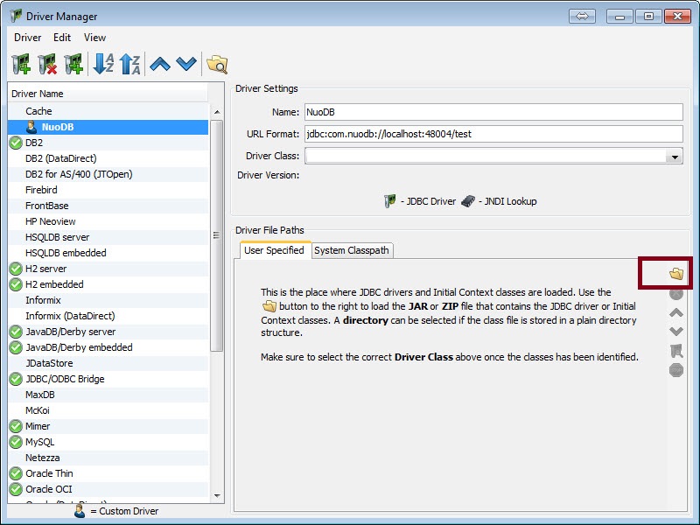The width and height of the screenshot is (700, 525).
Task: Select the JDBC/ODBC Bridge driver
Action: tap(108, 379)
